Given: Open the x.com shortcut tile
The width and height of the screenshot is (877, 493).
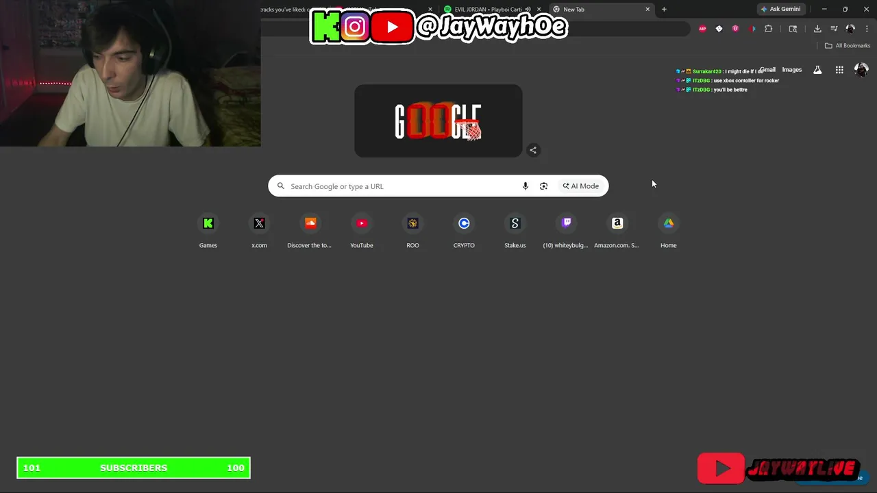Looking at the screenshot, I should [259, 231].
